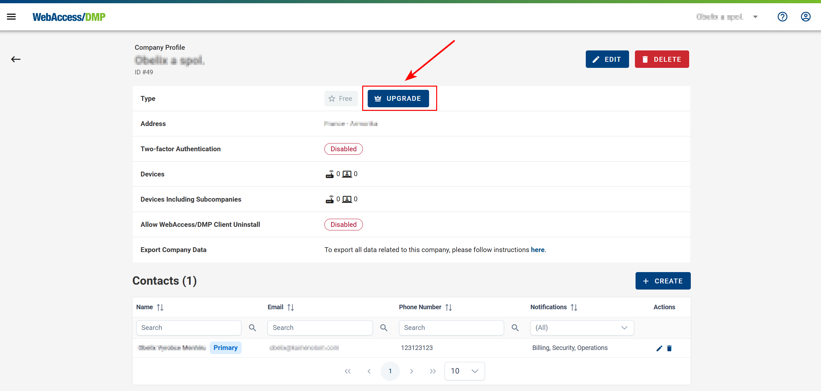Image resolution: width=821 pixels, height=391 pixels.
Task: Click the Name search input field
Action: coord(189,328)
